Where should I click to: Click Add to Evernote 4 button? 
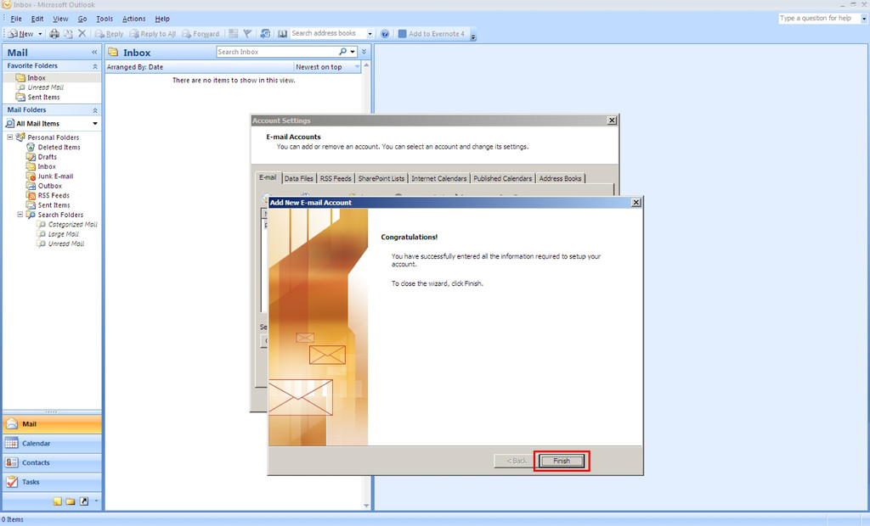click(x=432, y=34)
